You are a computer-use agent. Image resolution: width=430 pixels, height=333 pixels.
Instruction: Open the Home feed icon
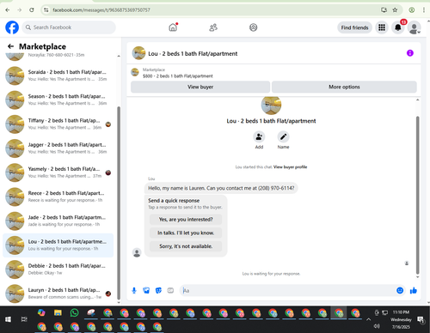(173, 27)
